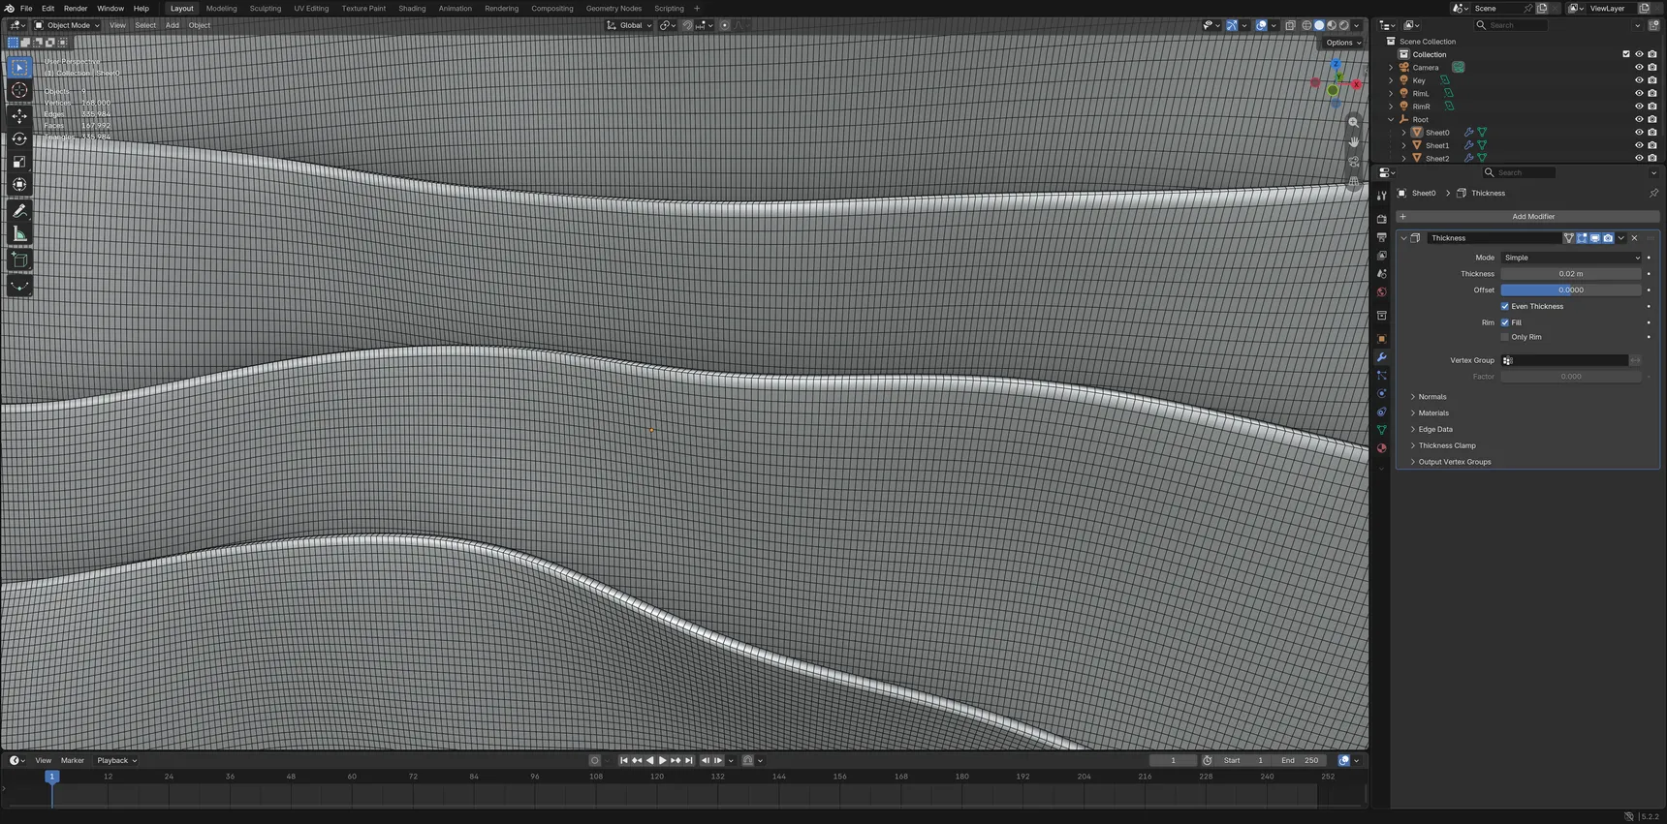Hide the Camera object via eye icon

click(x=1639, y=68)
